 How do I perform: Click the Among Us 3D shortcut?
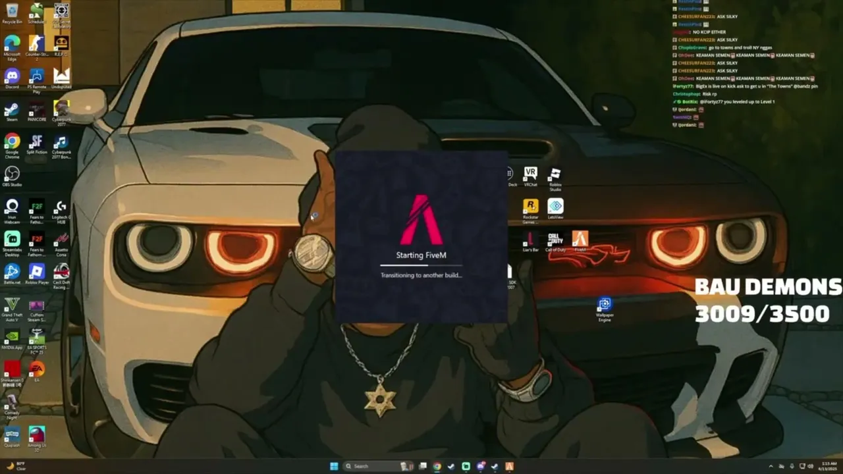point(36,438)
